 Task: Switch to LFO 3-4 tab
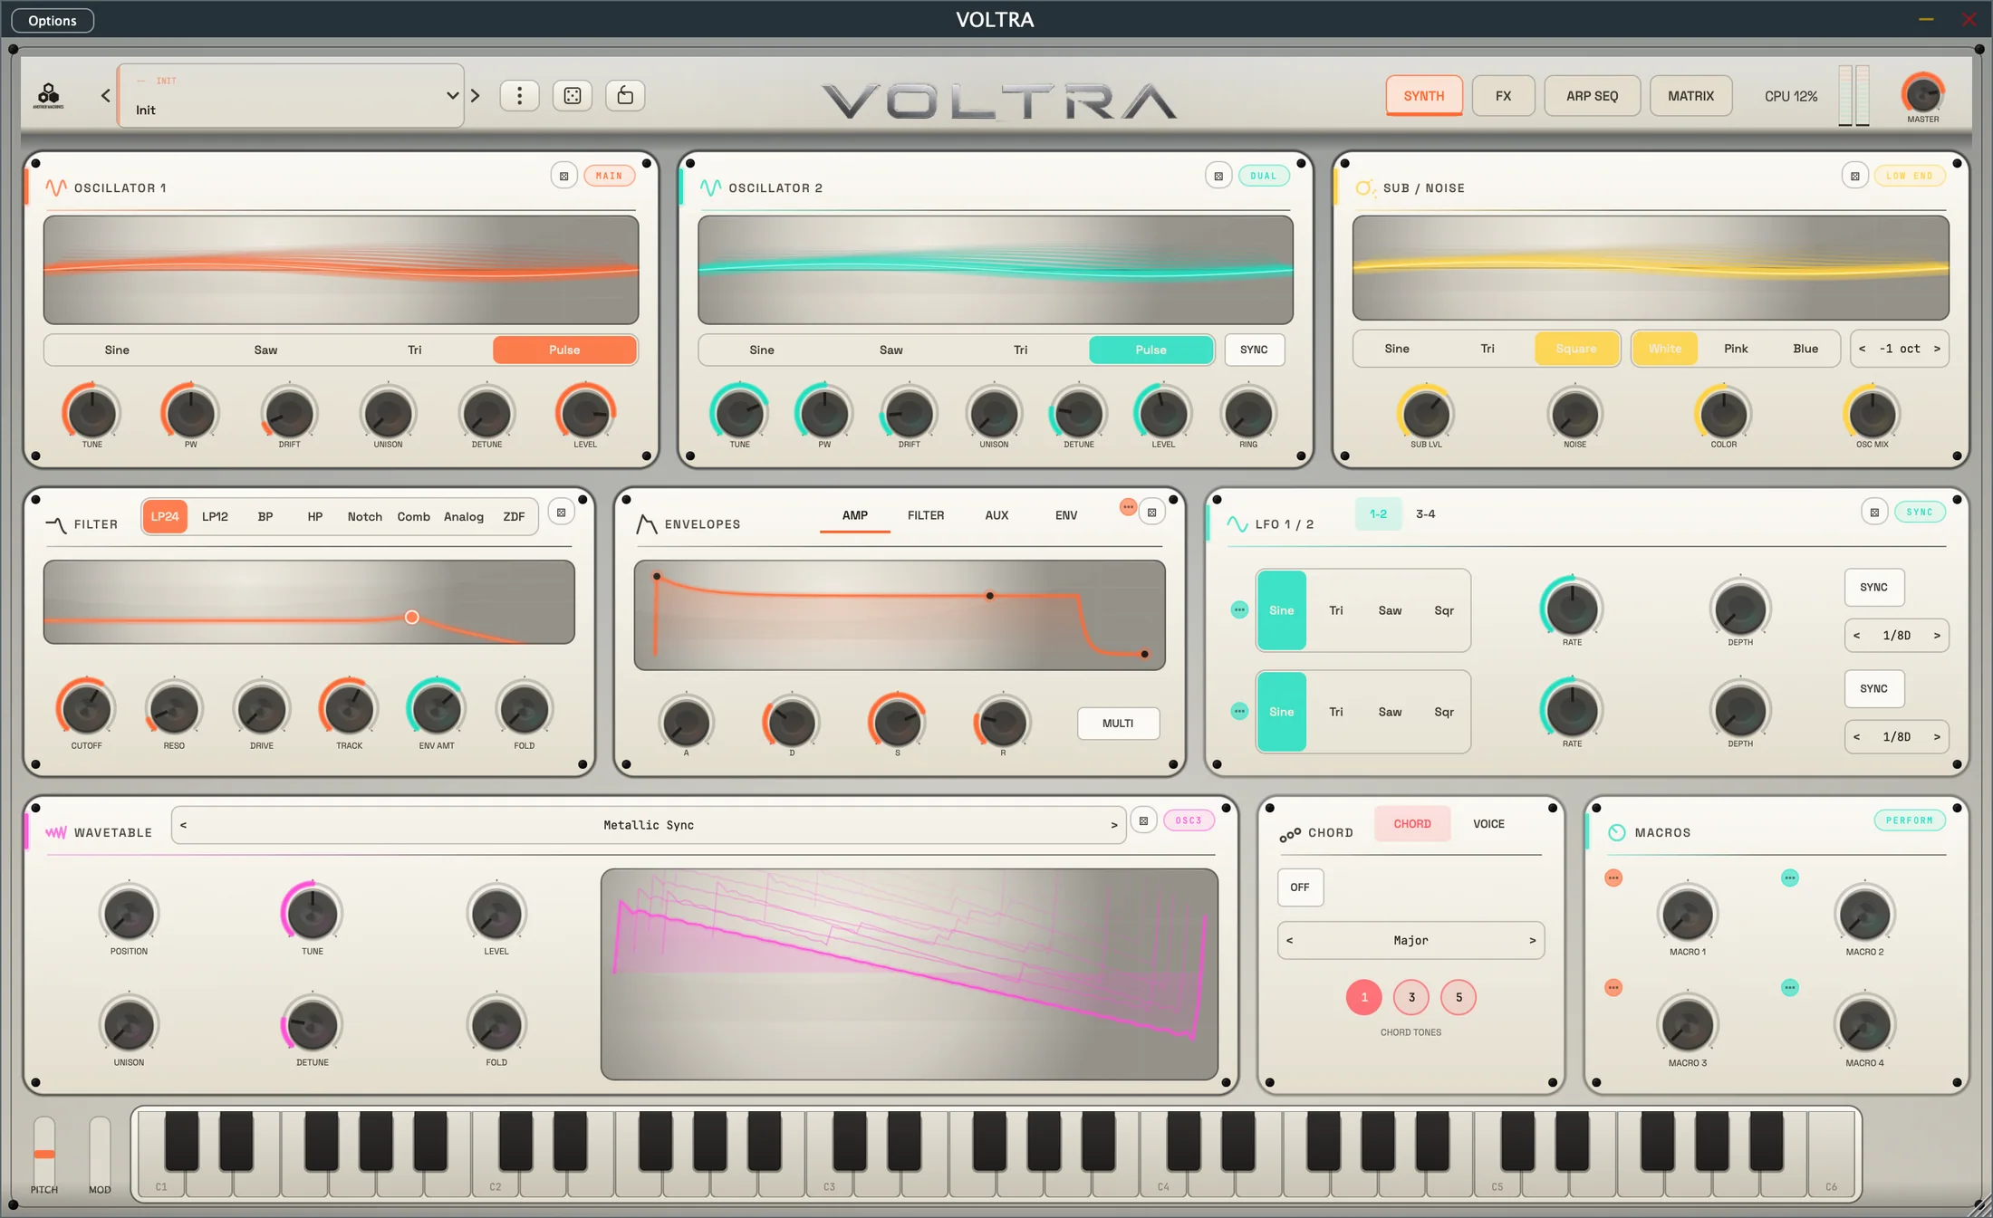point(1426,513)
